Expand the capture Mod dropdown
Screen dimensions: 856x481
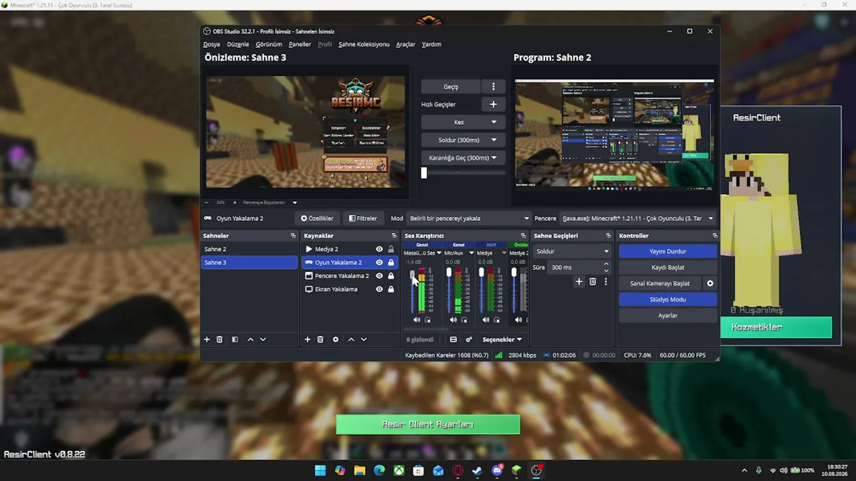(469, 218)
